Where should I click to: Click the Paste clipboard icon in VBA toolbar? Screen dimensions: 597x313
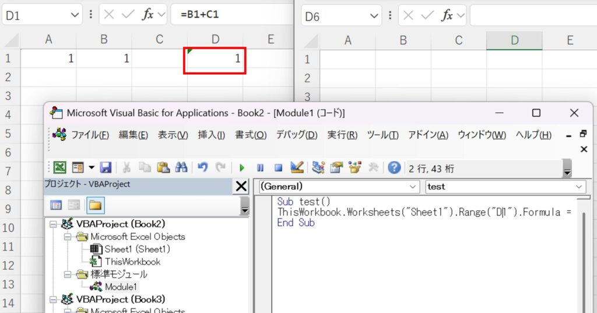[x=163, y=168]
